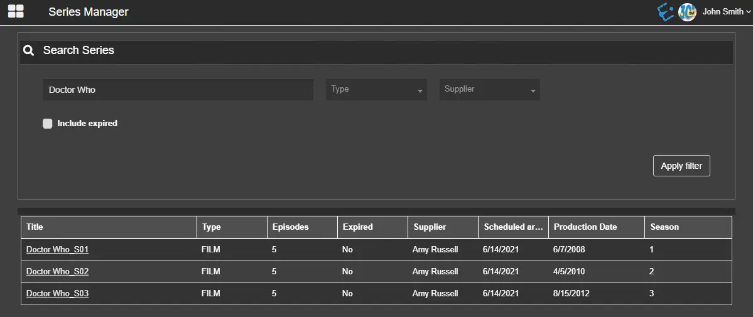Open the Doctor Who_S01 link
This screenshot has height=317, width=753.
click(x=57, y=250)
